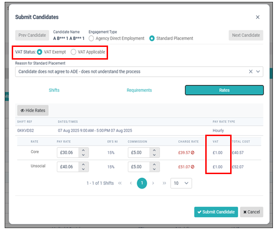Go to the previous page of shifts
The image size is (279, 229).
coord(131,183)
